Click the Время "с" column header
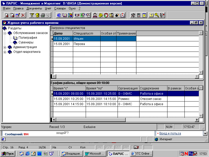 pyautogui.click(x=69, y=88)
